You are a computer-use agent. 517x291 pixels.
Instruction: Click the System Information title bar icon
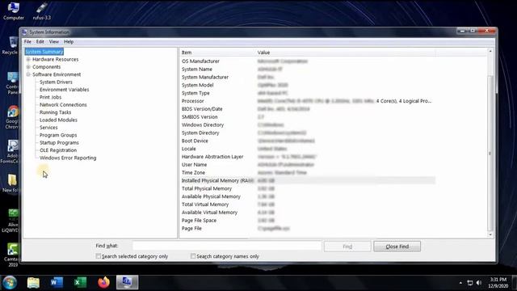[x=25, y=32]
